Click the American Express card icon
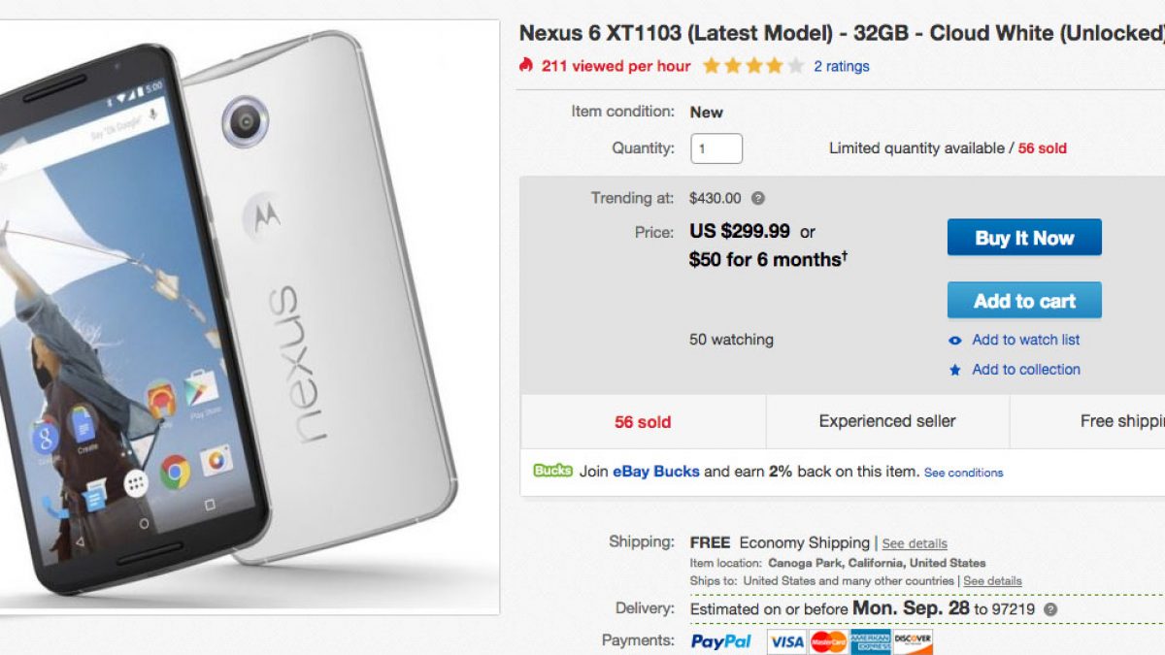This screenshot has height=655, width=1165. tap(871, 641)
